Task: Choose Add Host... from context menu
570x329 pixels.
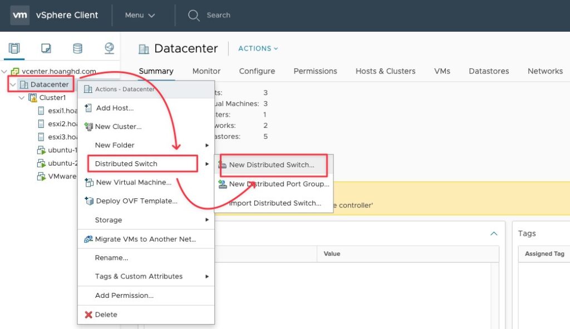Action: tap(146, 108)
